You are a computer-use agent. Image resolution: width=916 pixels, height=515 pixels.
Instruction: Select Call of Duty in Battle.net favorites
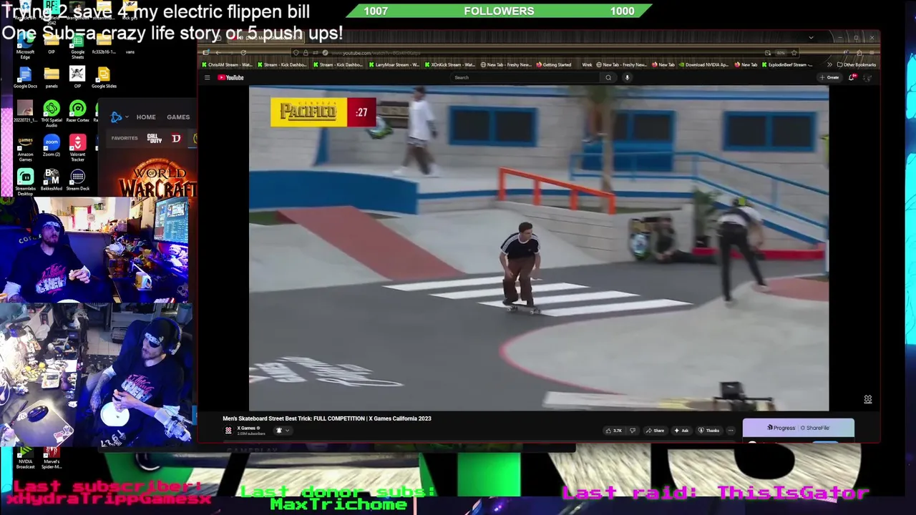(x=155, y=138)
